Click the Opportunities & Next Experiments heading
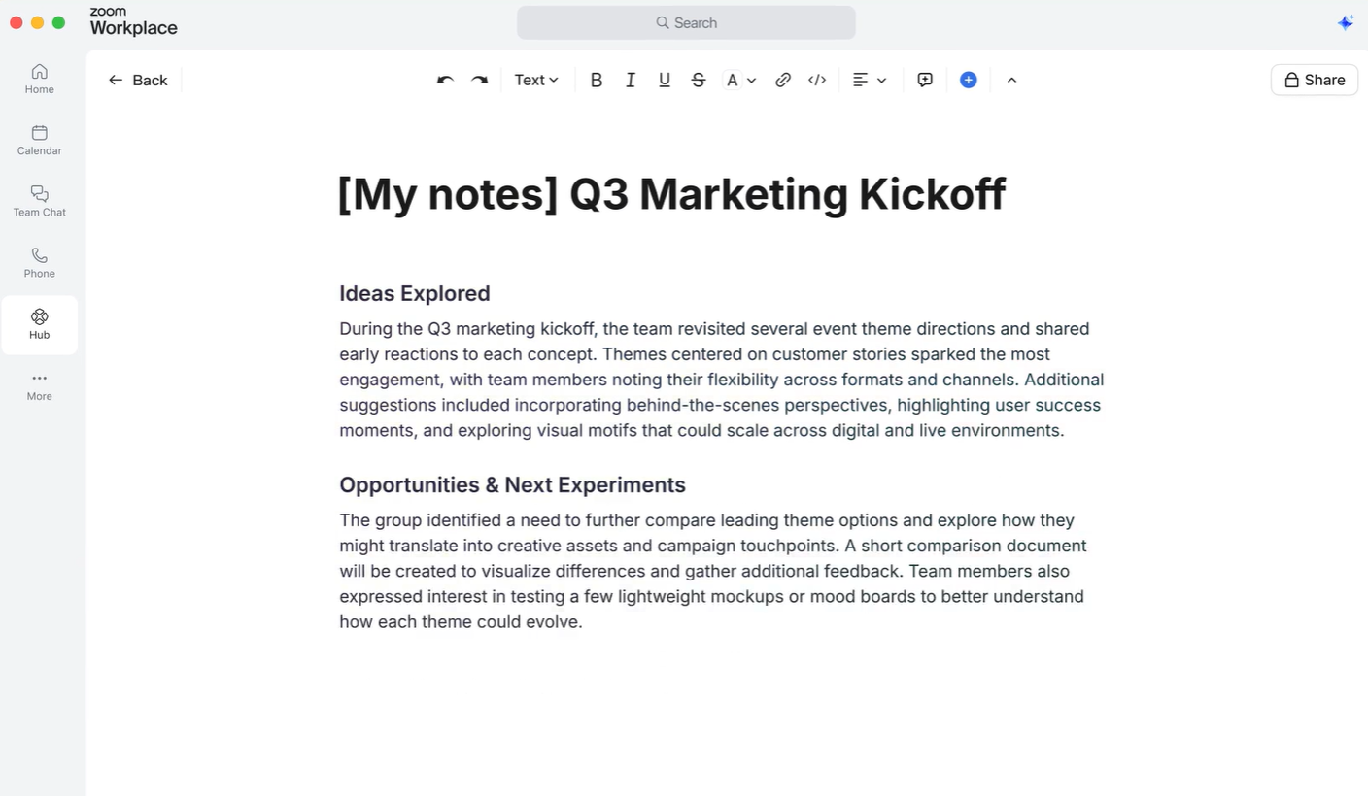The image size is (1368, 796). click(x=512, y=484)
